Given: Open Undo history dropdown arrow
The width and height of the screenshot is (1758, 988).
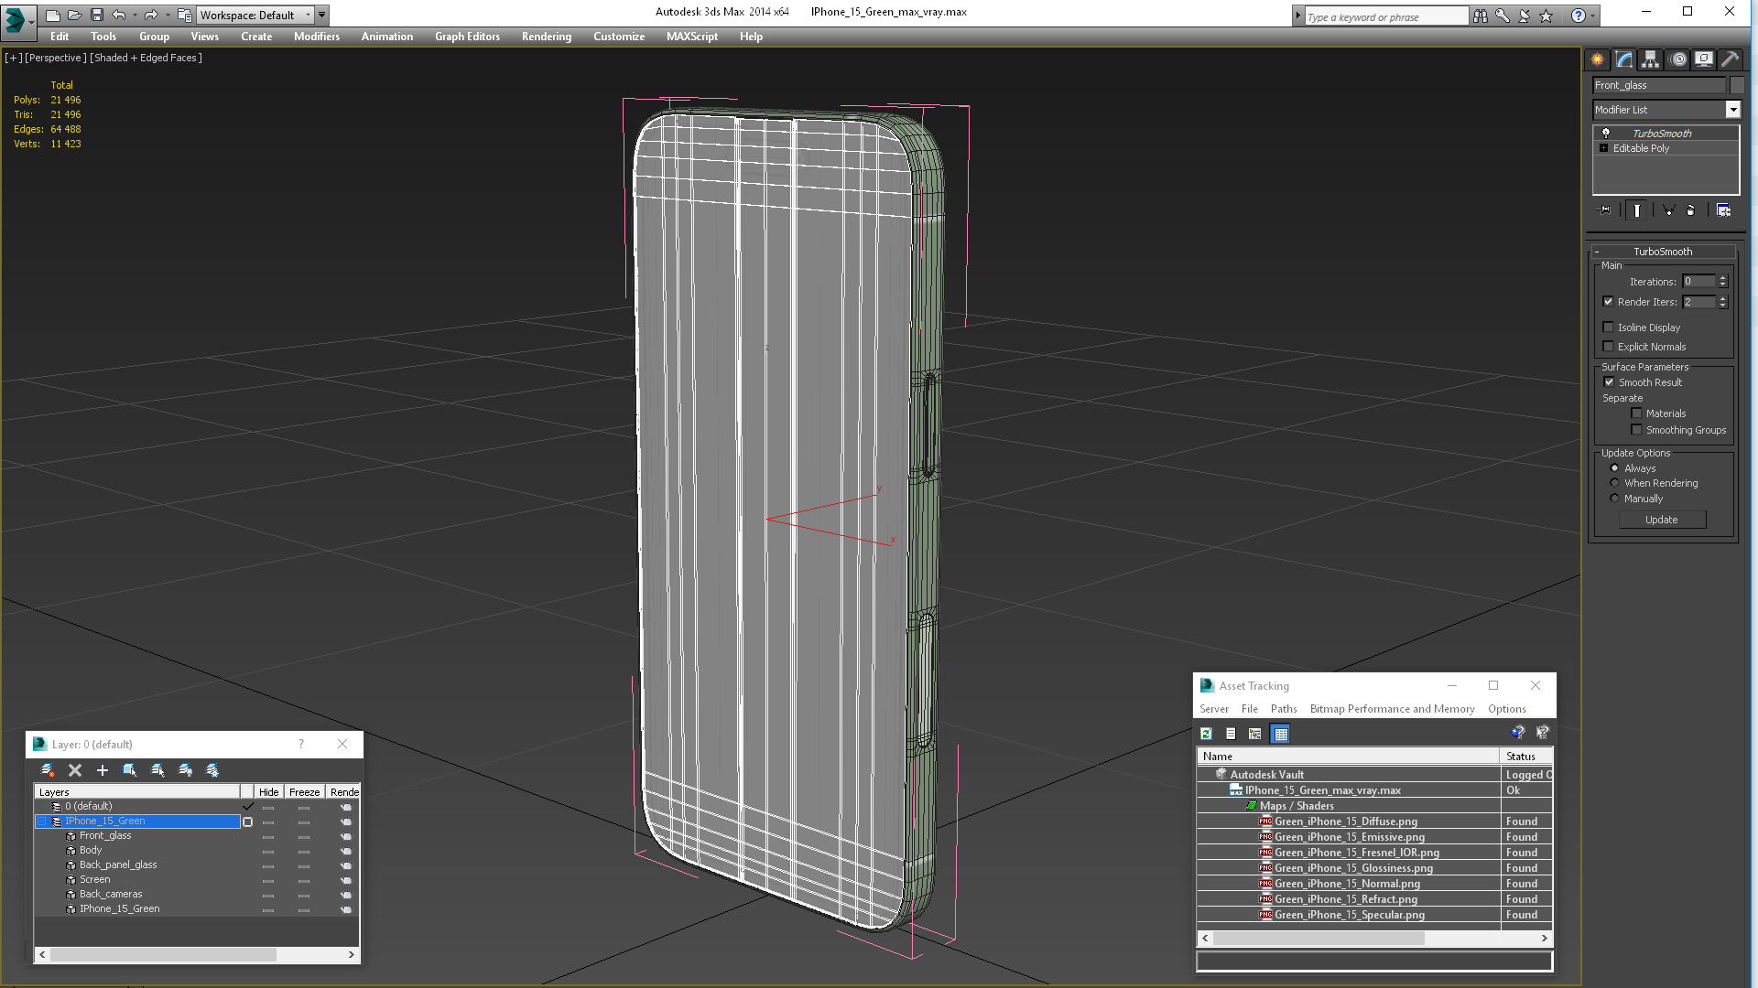Looking at the screenshot, I should tap(135, 15).
